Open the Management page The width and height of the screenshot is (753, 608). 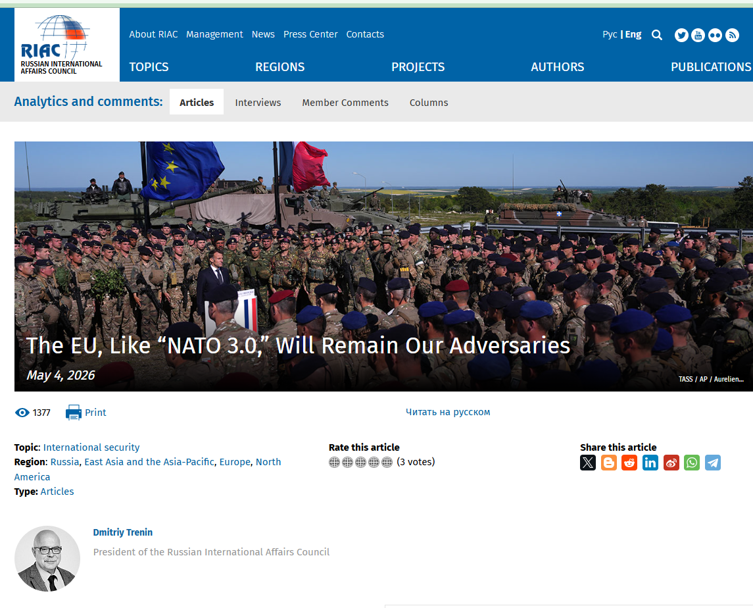(214, 35)
